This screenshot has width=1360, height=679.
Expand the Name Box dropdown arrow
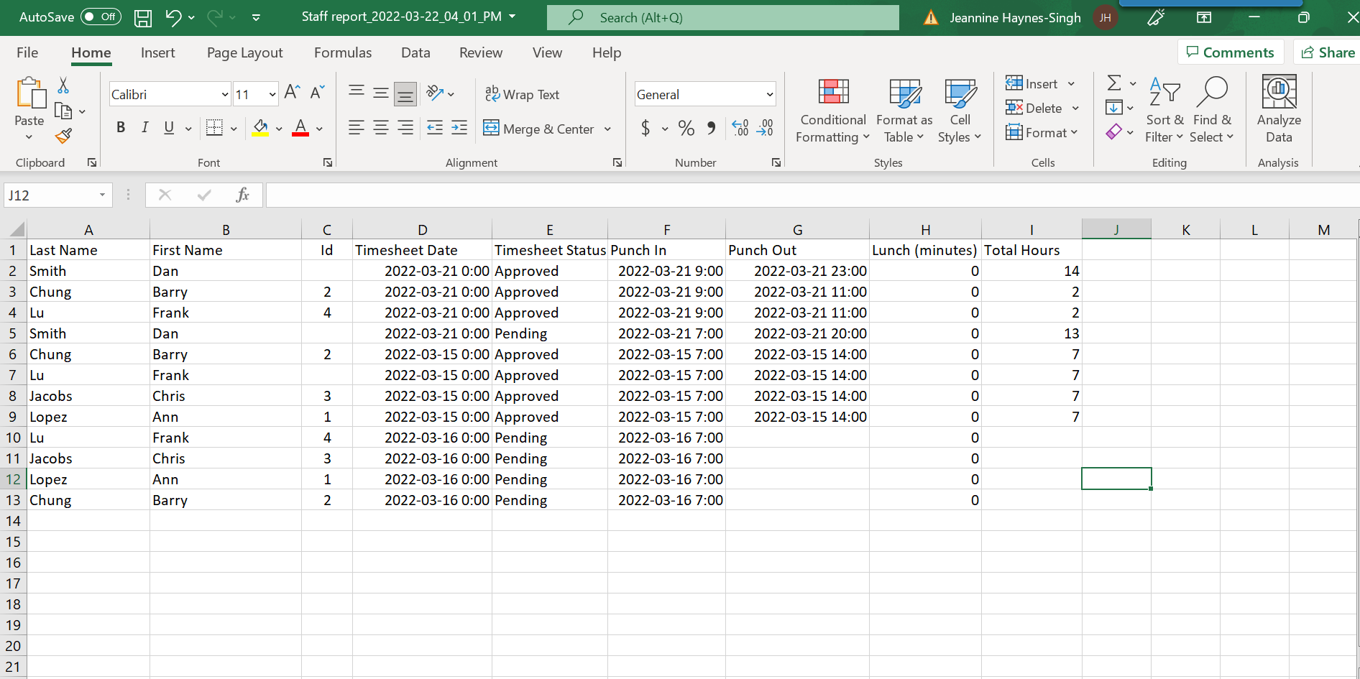[102, 195]
